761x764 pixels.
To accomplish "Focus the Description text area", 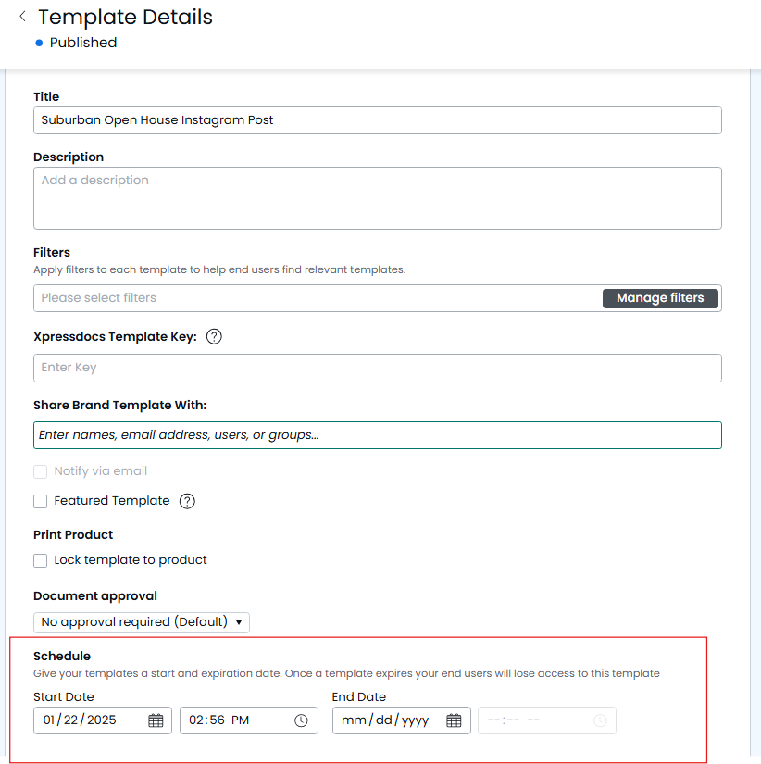I will [x=377, y=197].
